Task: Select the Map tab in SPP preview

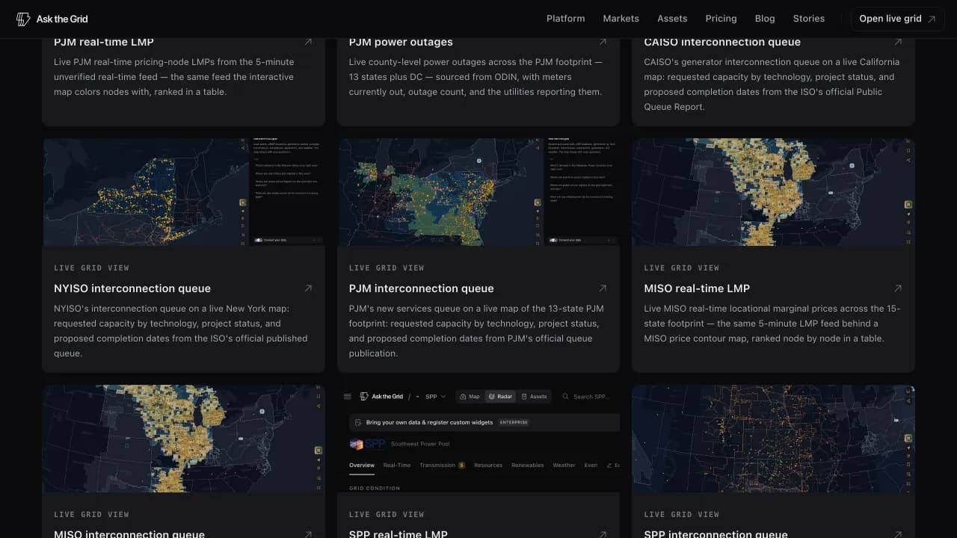Action: [x=470, y=397]
